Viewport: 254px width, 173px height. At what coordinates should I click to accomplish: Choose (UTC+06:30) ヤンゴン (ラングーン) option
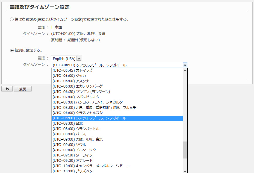[x=117, y=92]
